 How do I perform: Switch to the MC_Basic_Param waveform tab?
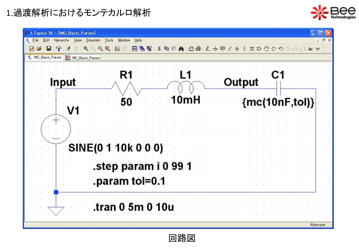coord(83,57)
